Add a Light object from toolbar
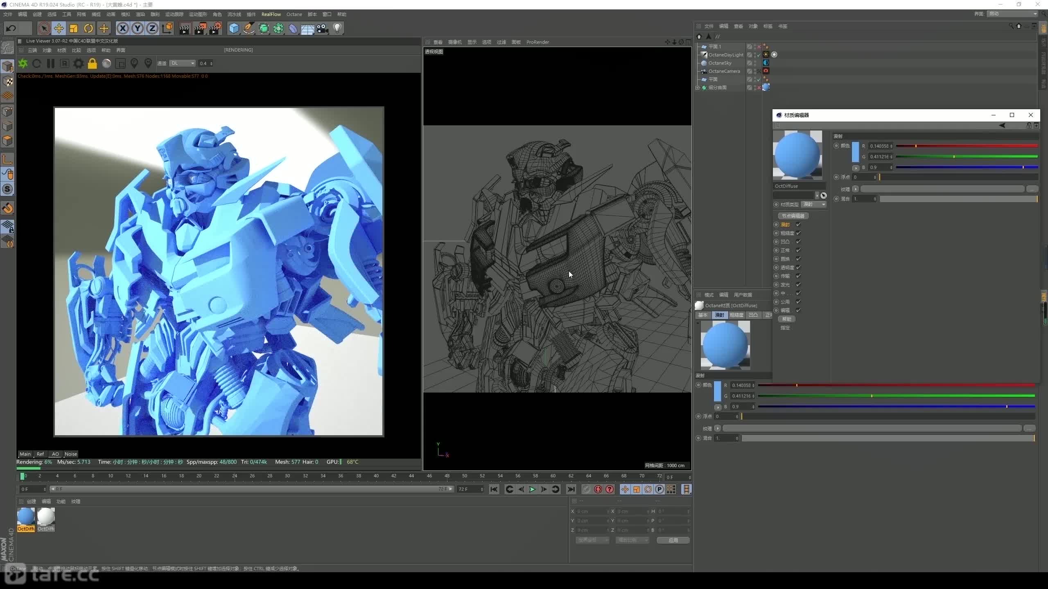 337,28
